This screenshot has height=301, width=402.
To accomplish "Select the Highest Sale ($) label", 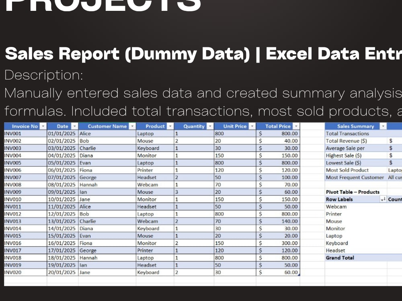I will (344, 156).
